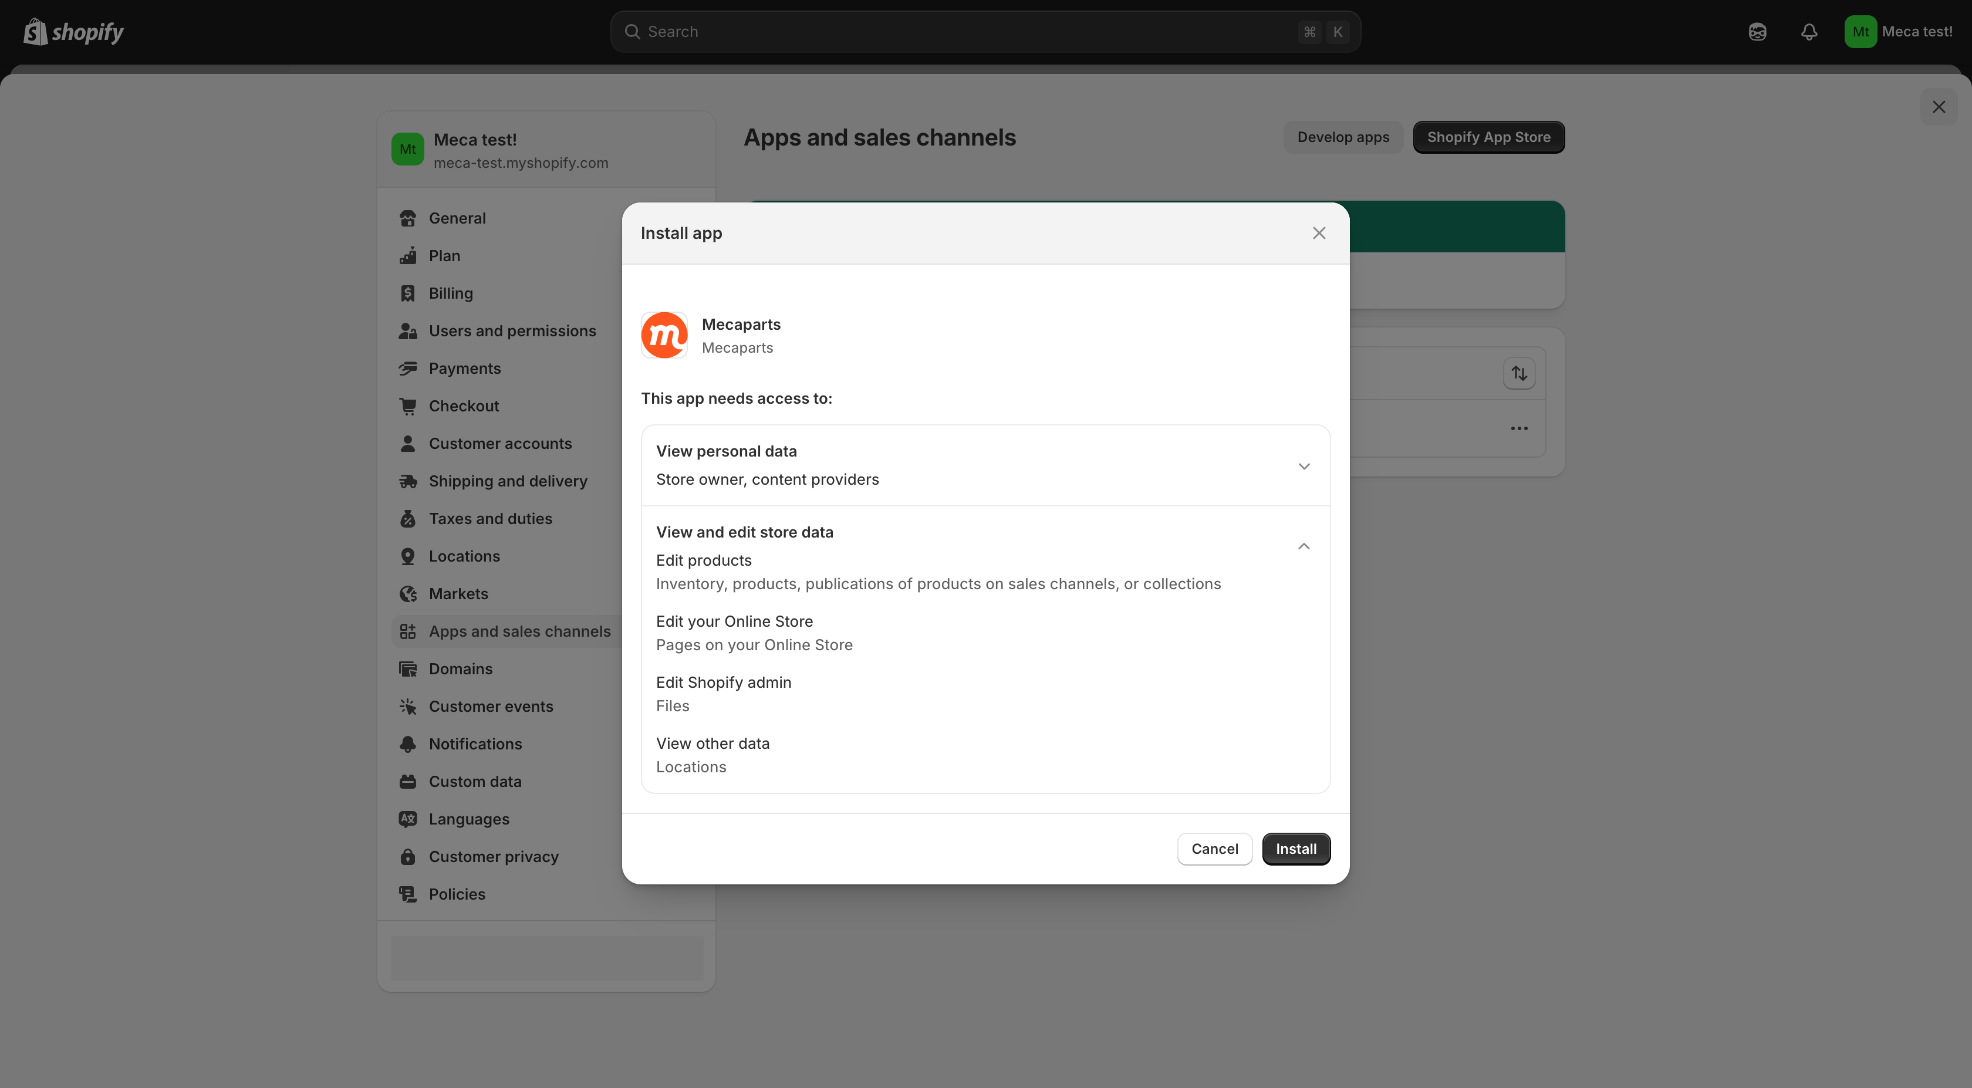The image size is (1972, 1088).
Task: Click the Policies icon
Action: point(408,894)
